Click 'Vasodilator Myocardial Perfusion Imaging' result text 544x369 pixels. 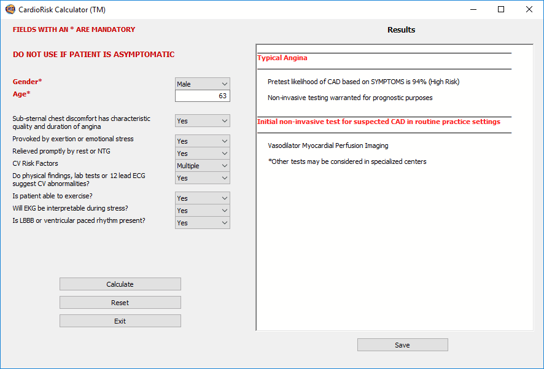[328, 146]
